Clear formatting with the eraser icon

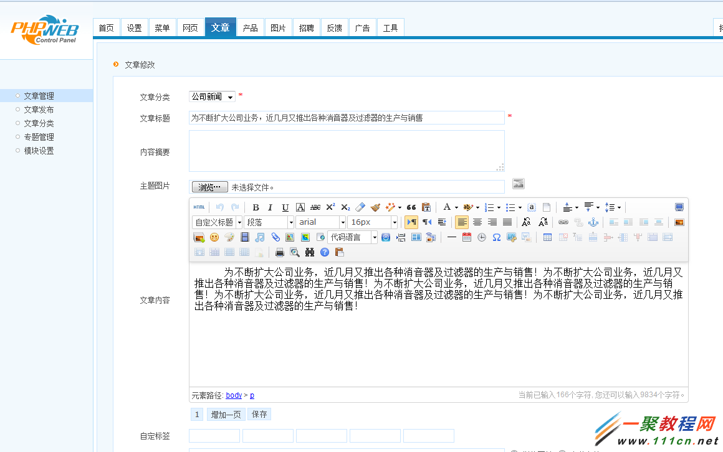pos(361,207)
